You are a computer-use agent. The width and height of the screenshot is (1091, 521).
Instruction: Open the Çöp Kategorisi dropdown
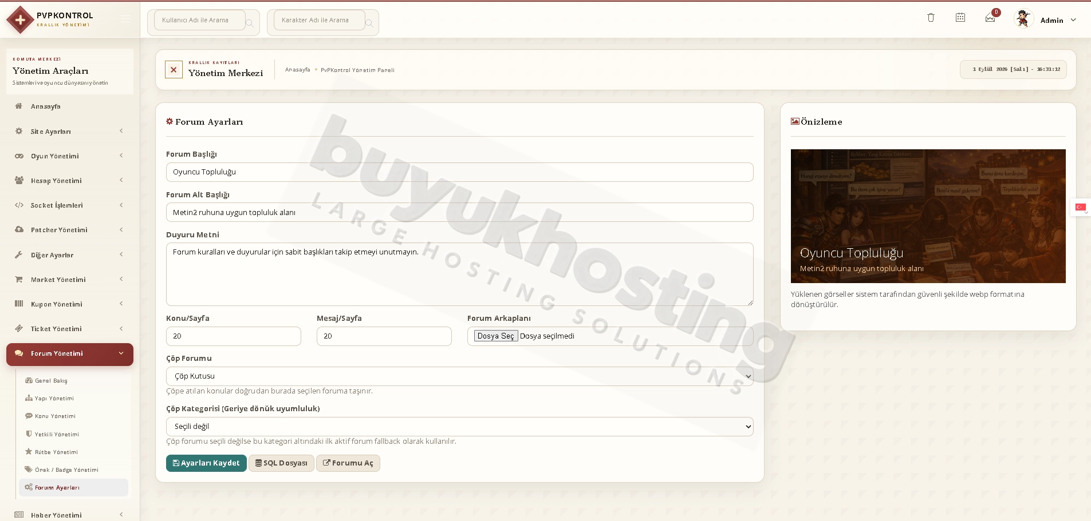(459, 427)
